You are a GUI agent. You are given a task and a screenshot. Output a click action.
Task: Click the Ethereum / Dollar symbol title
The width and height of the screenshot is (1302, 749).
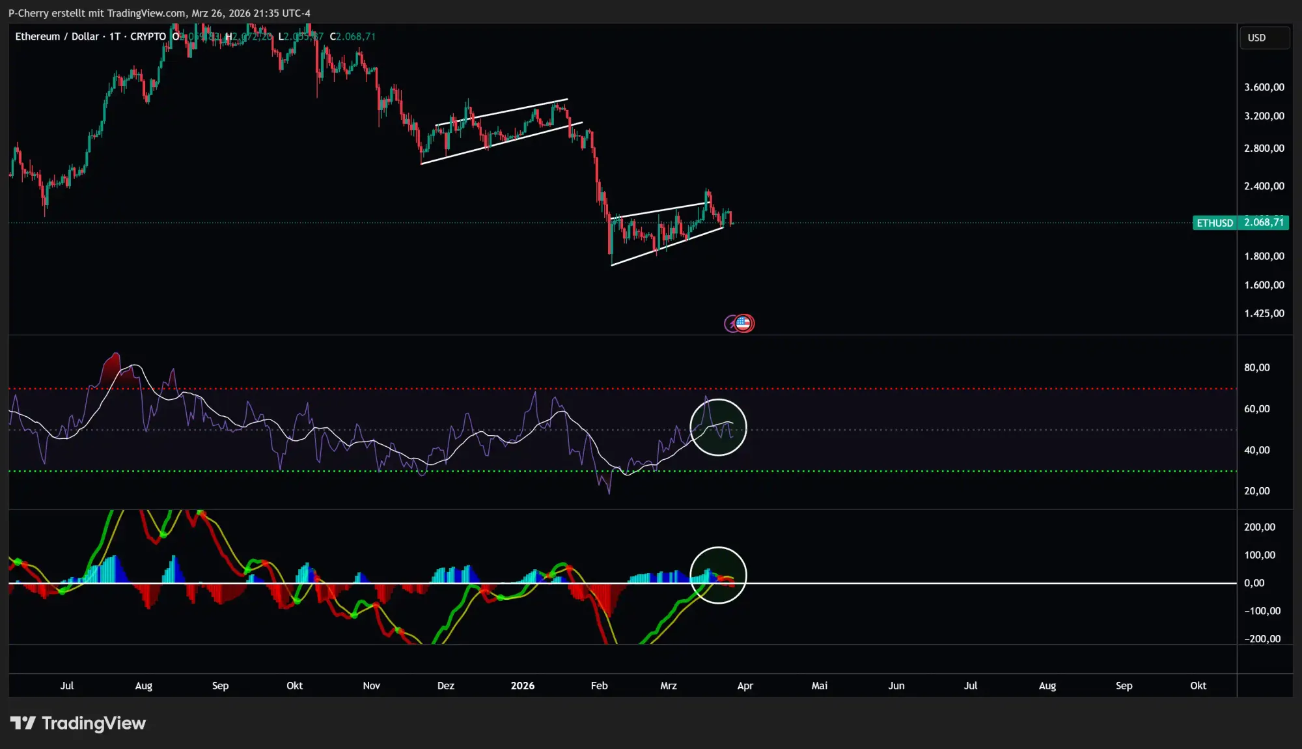click(57, 36)
